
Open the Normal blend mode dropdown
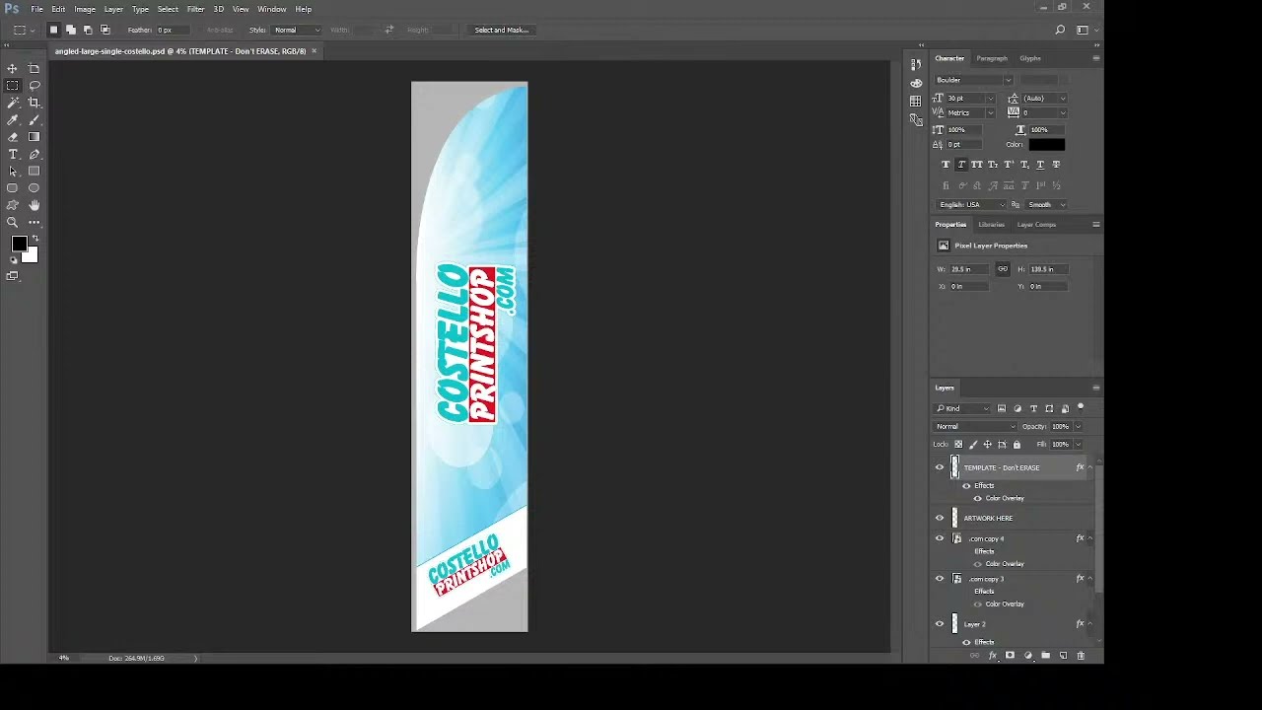tap(975, 427)
